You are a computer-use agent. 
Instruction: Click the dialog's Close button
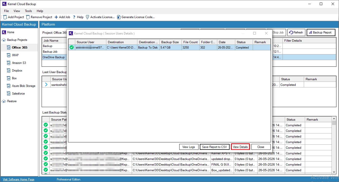coord(261,147)
